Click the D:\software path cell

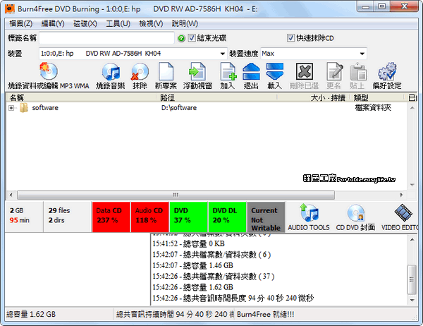click(x=179, y=108)
